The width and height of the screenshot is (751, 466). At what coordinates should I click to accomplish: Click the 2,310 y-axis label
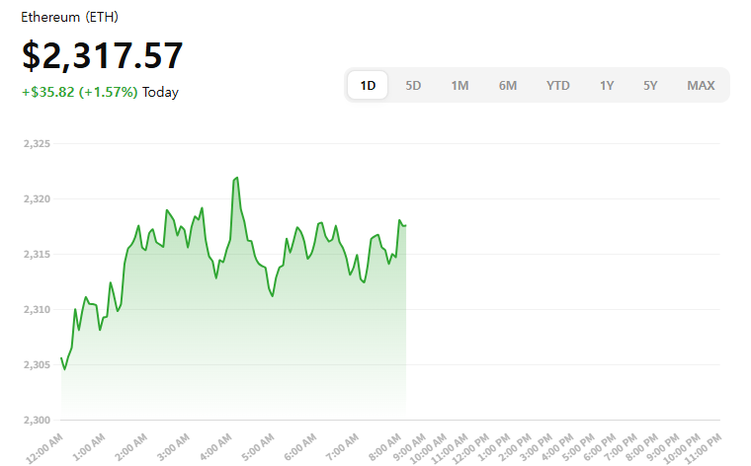point(37,310)
